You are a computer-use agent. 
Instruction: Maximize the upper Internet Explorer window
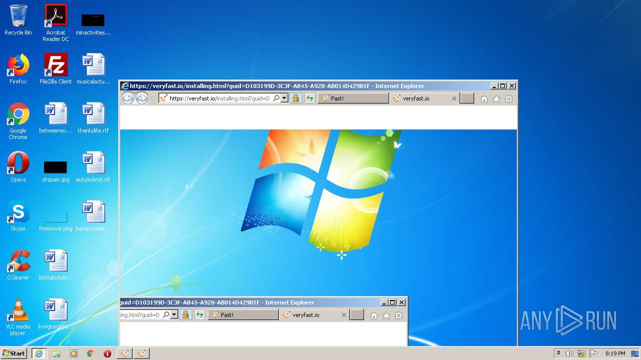tap(503, 86)
